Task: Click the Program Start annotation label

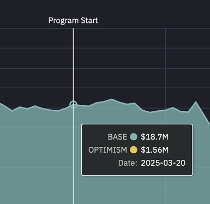Action: (73, 20)
